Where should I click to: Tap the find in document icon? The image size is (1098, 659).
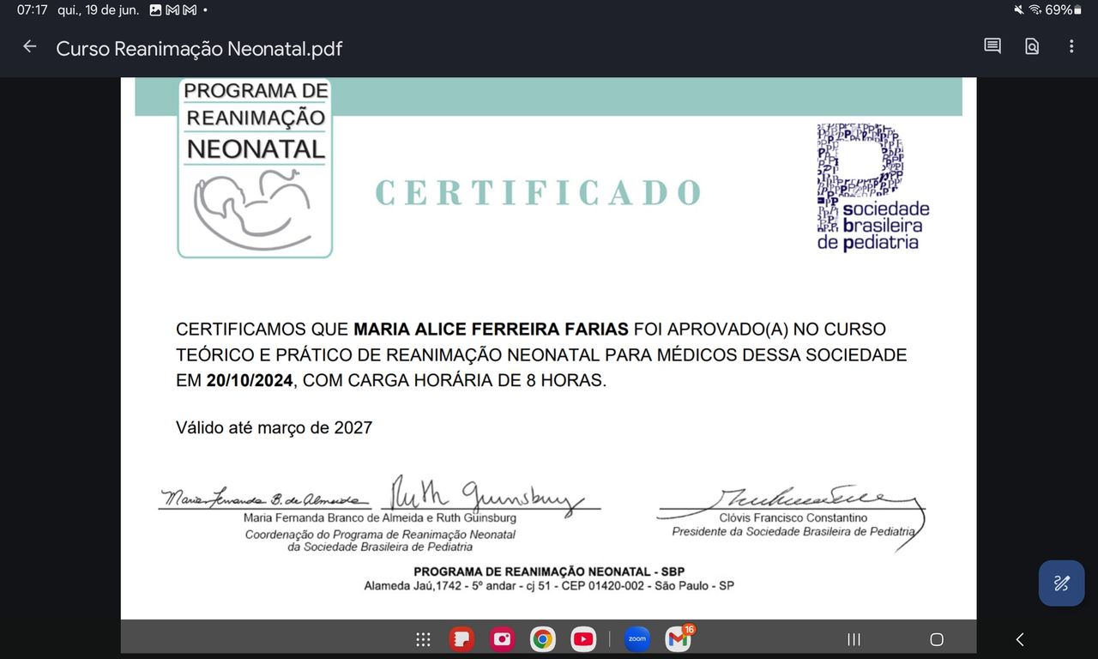coord(1032,47)
